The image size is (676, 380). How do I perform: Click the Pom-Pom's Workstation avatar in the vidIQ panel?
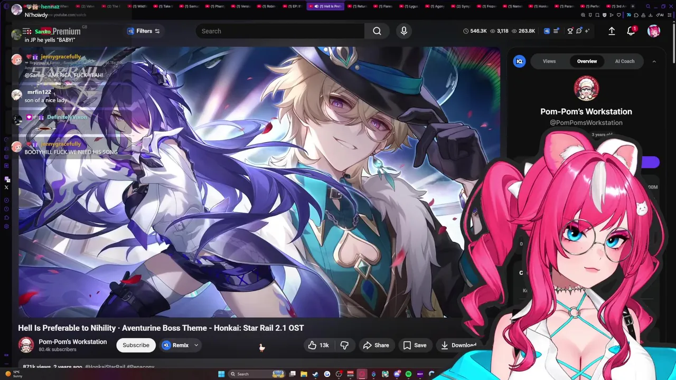[586, 88]
